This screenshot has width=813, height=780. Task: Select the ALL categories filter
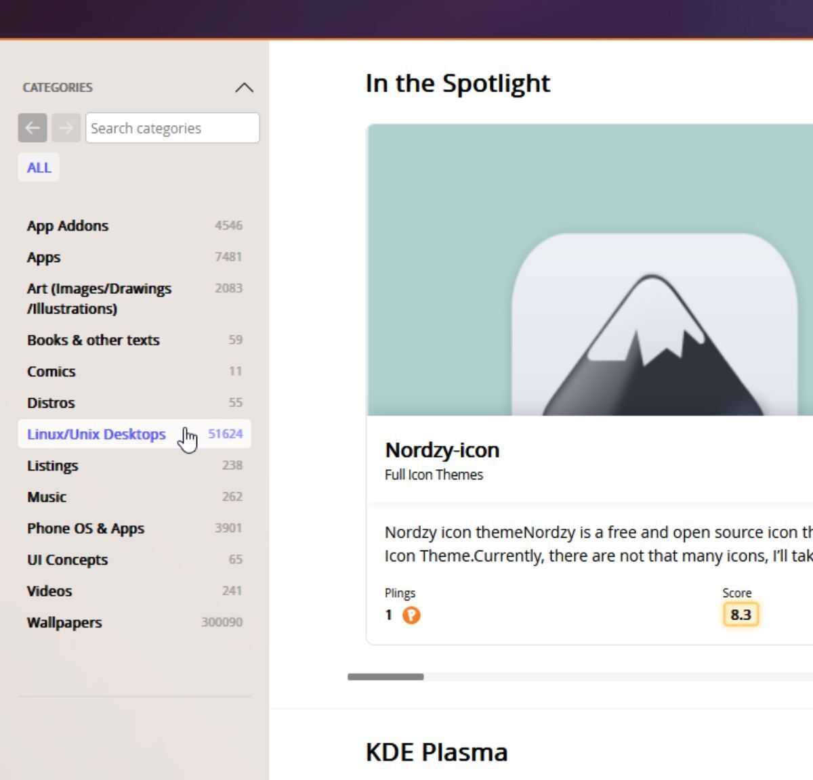pos(39,168)
